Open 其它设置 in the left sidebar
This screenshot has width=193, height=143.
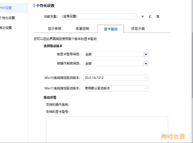6,28
